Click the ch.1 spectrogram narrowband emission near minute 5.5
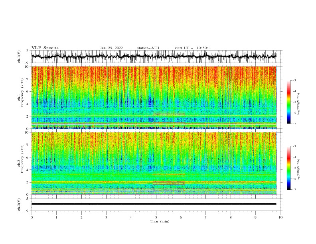This screenshot has width=316, height=244. point(169,114)
